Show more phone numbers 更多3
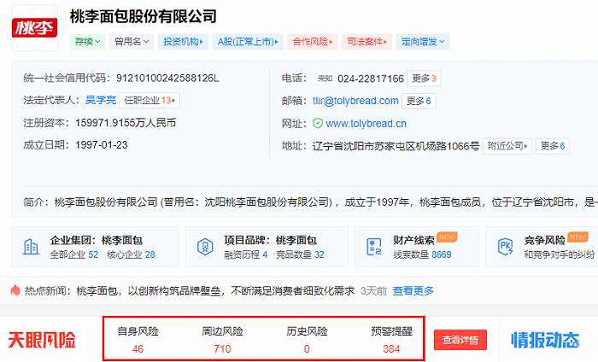Screen dimensions: 598x362 point(424,79)
